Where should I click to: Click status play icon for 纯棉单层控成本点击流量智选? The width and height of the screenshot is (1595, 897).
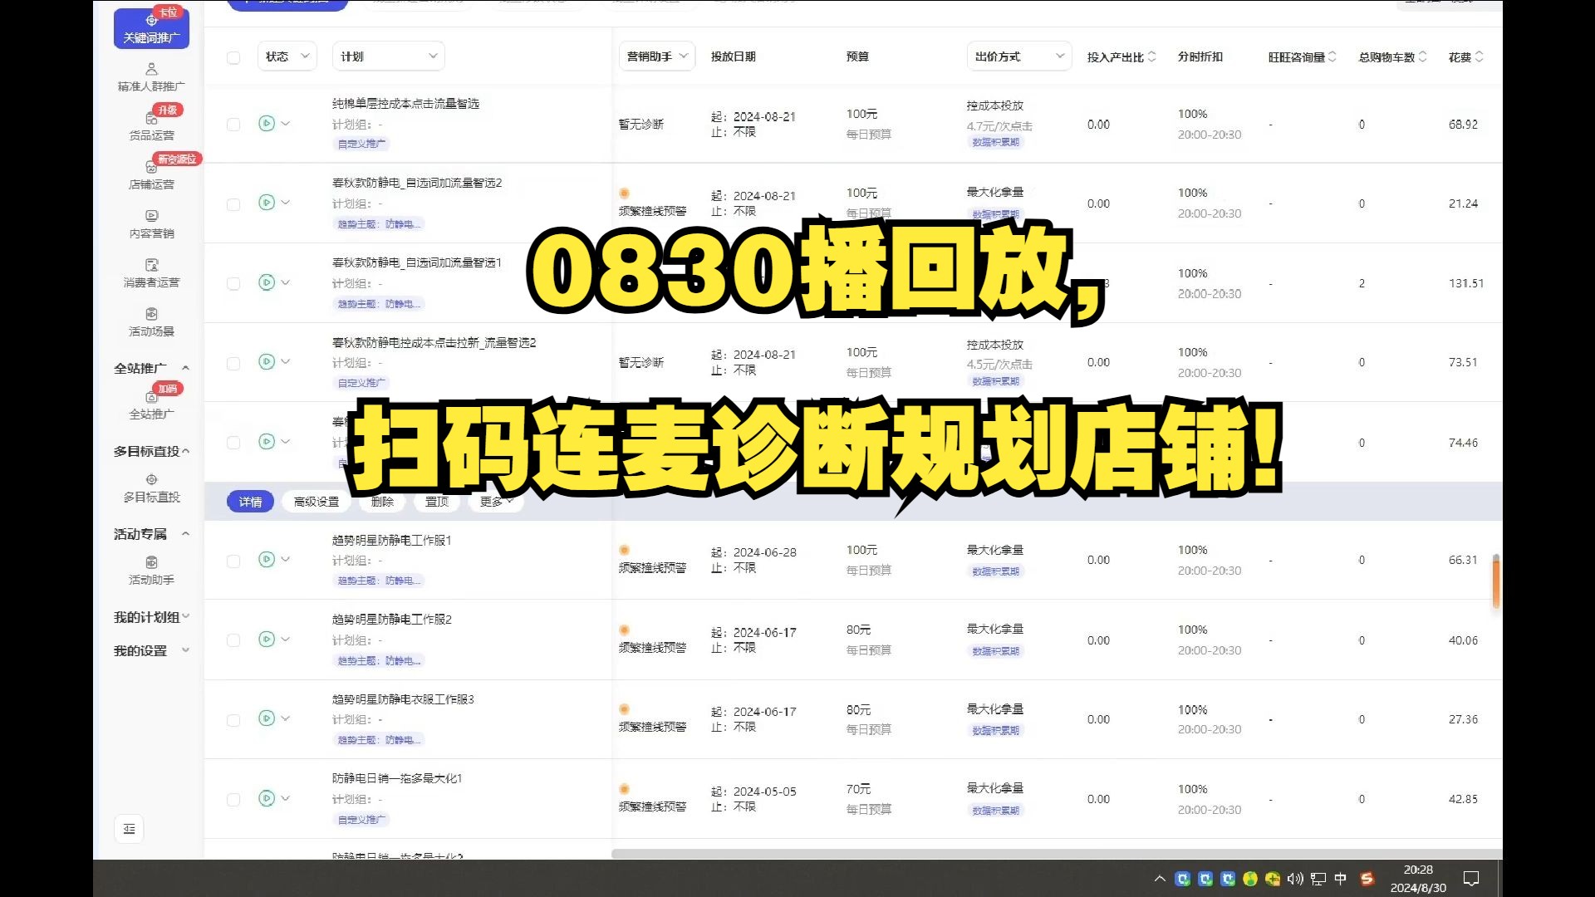267,124
